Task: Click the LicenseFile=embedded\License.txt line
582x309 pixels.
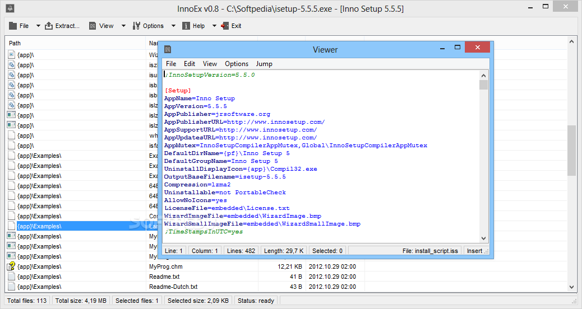Action: coord(227,208)
